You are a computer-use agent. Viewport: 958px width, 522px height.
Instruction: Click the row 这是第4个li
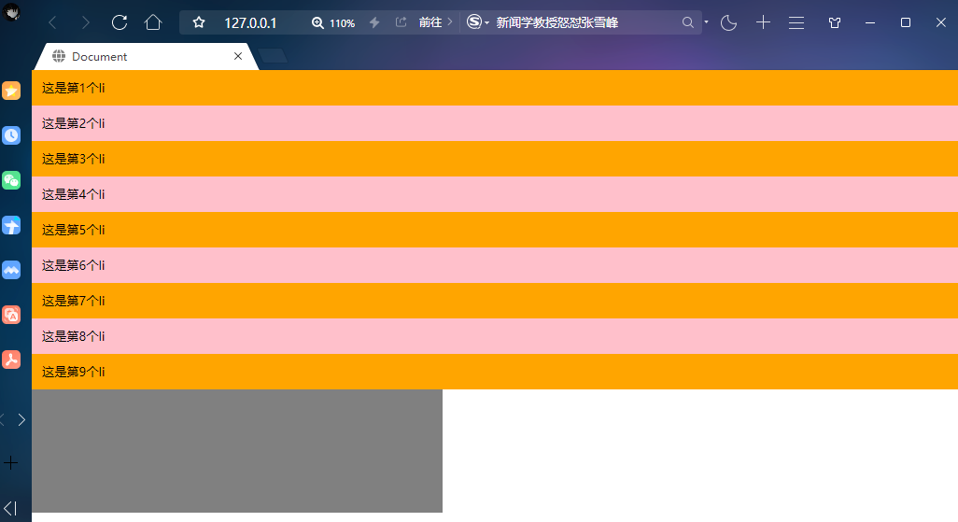(x=495, y=194)
